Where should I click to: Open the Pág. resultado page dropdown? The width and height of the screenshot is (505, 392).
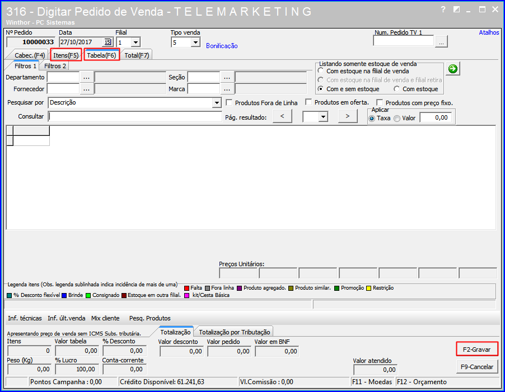(x=323, y=117)
